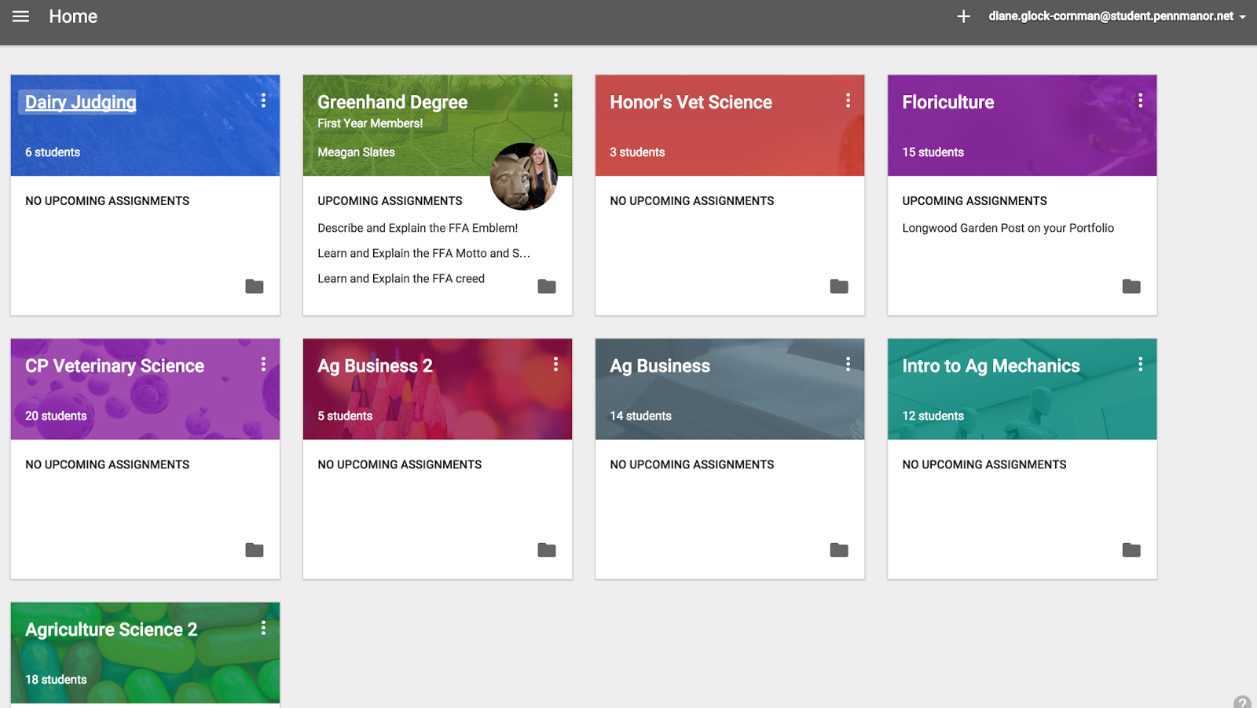The height and width of the screenshot is (708, 1257).
Task: Expand the account email dropdown arrow
Action: (x=1242, y=17)
